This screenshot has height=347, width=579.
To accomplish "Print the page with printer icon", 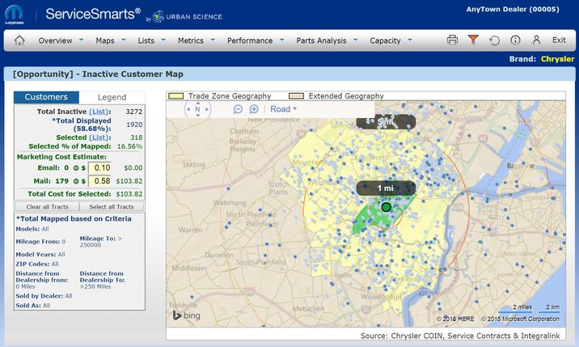I will [452, 40].
